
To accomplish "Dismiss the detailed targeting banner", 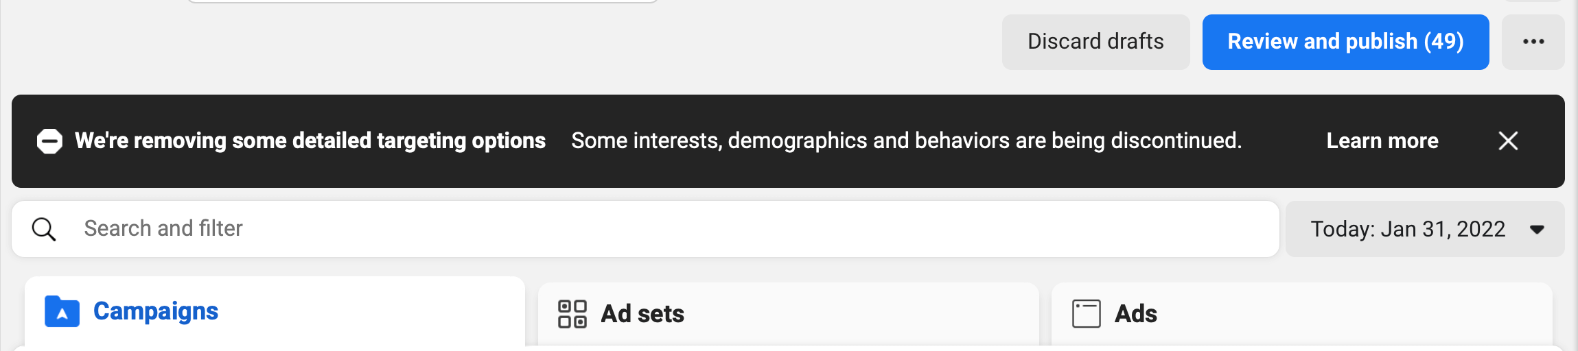I will tap(1508, 141).
